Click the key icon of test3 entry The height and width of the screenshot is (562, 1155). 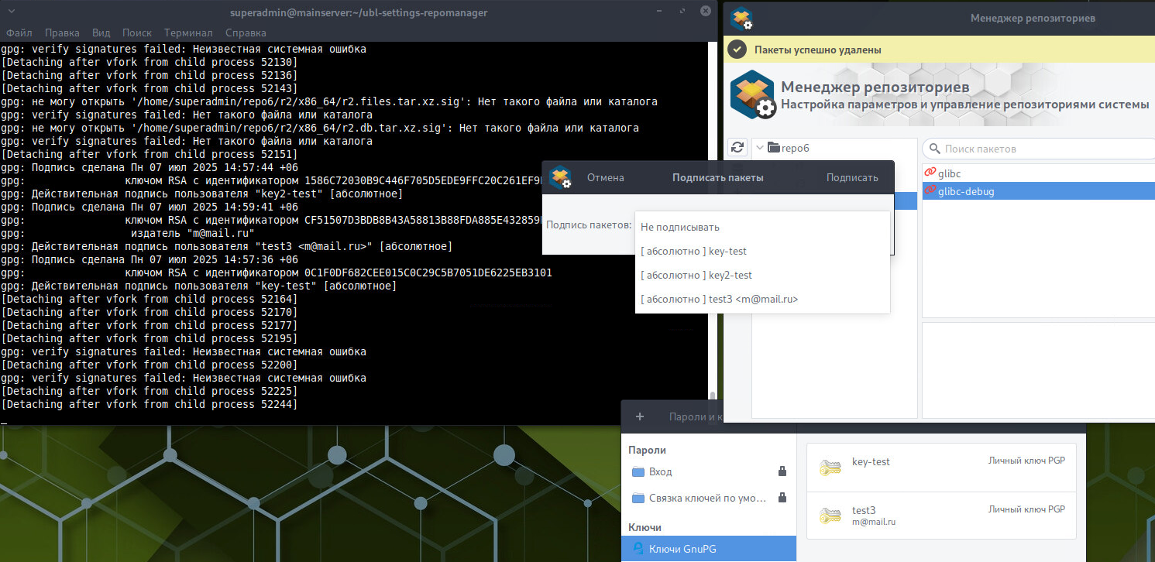[830, 516]
